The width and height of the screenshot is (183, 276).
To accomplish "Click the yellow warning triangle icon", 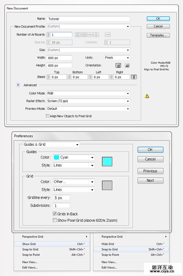I will click(147, 96).
